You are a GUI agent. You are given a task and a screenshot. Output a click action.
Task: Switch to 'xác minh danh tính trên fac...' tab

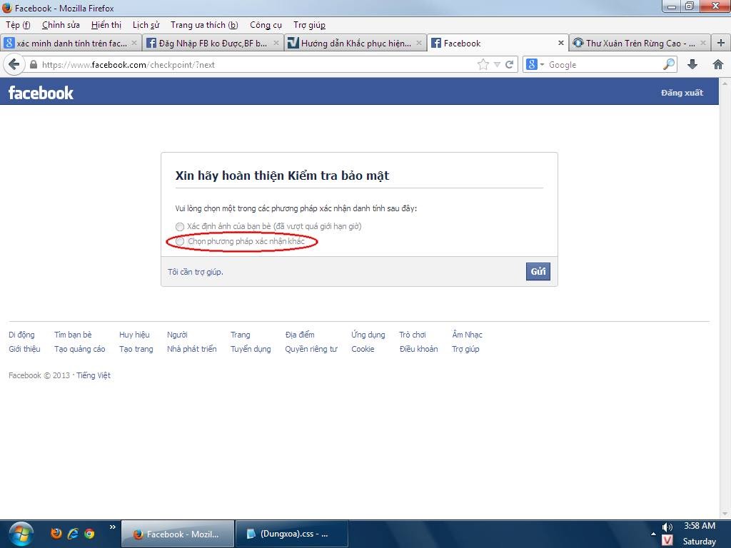point(71,43)
